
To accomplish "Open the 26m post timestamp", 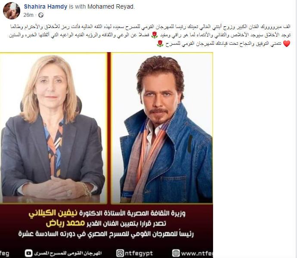I will [x=28, y=15].
